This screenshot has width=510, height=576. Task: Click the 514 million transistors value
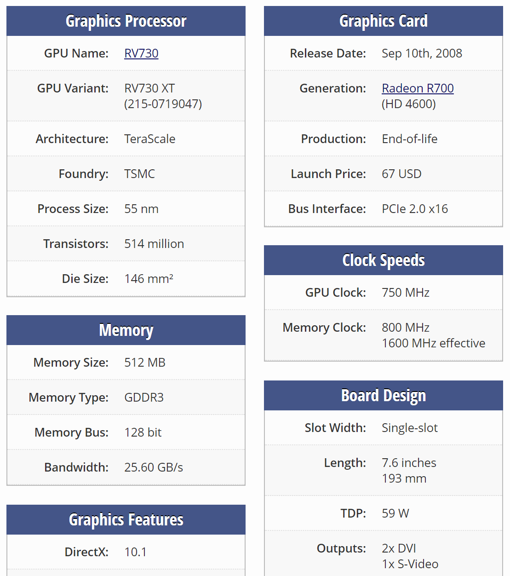[154, 244]
